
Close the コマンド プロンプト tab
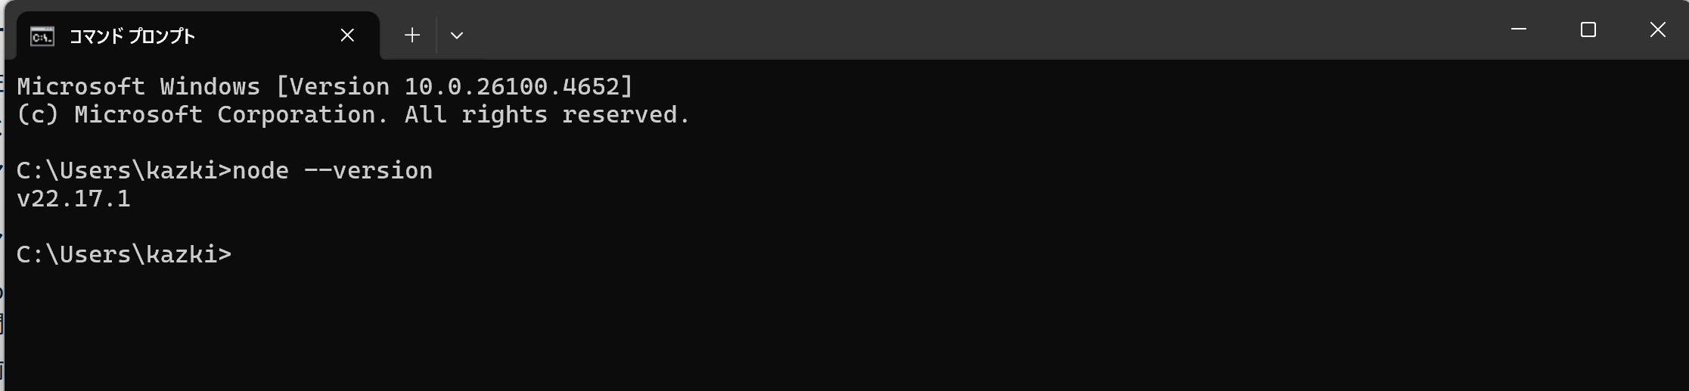click(347, 36)
